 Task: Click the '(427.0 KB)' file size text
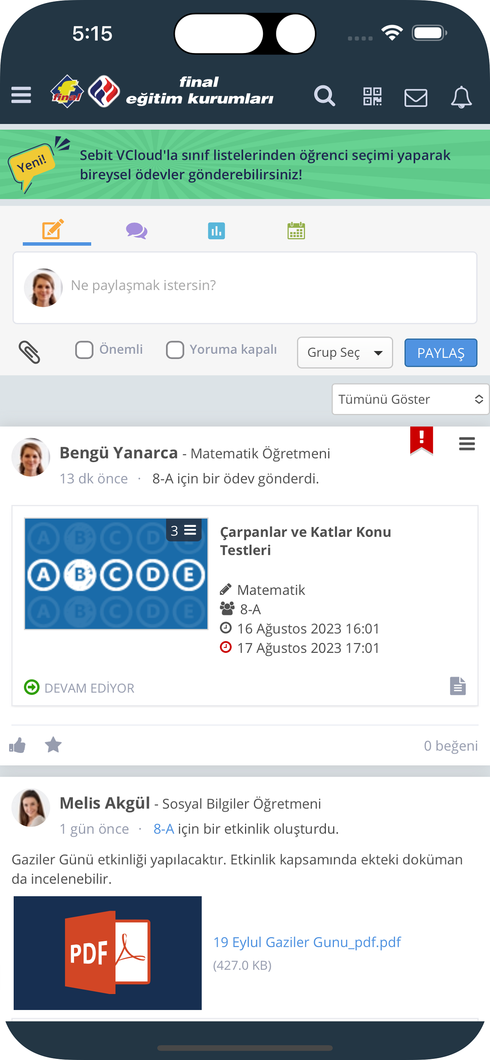point(242,965)
